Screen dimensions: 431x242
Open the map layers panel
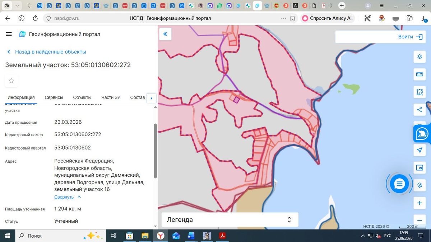420,57
